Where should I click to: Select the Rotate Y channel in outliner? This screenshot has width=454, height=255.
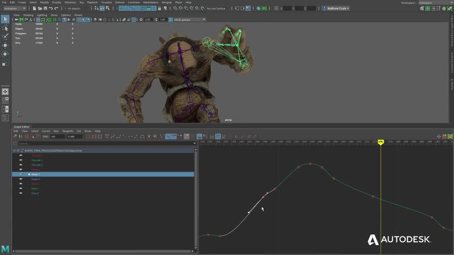pyautogui.click(x=35, y=174)
